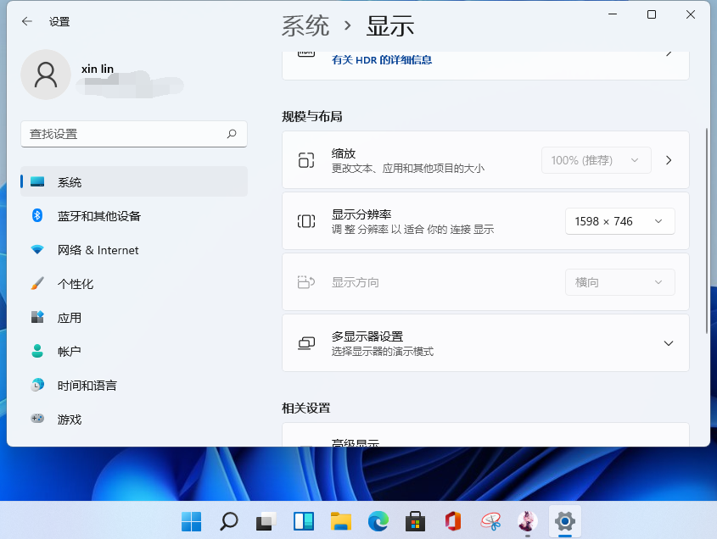Launch Microsoft Edge from the taskbar

coord(378,520)
